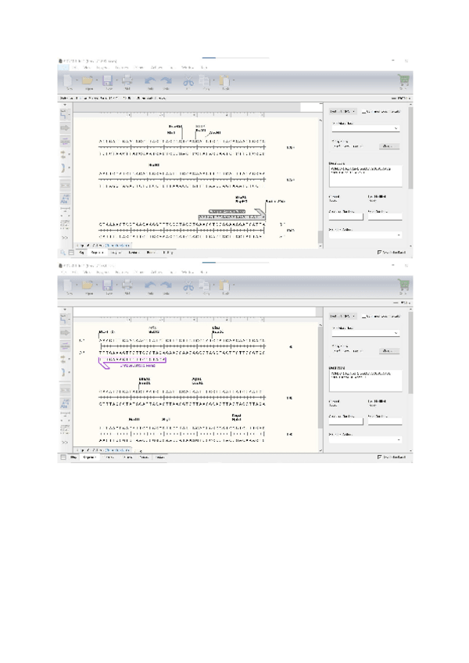Click Paste clipboard icon in lower SnapGene window
The height and width of the screenshot is (663, 469).
[224, 285]
